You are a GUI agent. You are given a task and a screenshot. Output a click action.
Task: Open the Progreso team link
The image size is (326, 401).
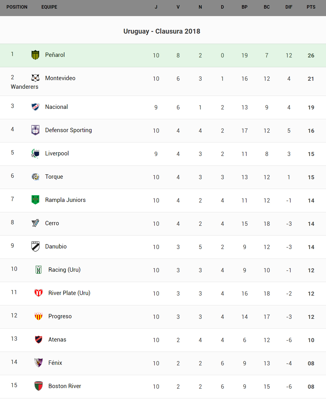point(60,316)
